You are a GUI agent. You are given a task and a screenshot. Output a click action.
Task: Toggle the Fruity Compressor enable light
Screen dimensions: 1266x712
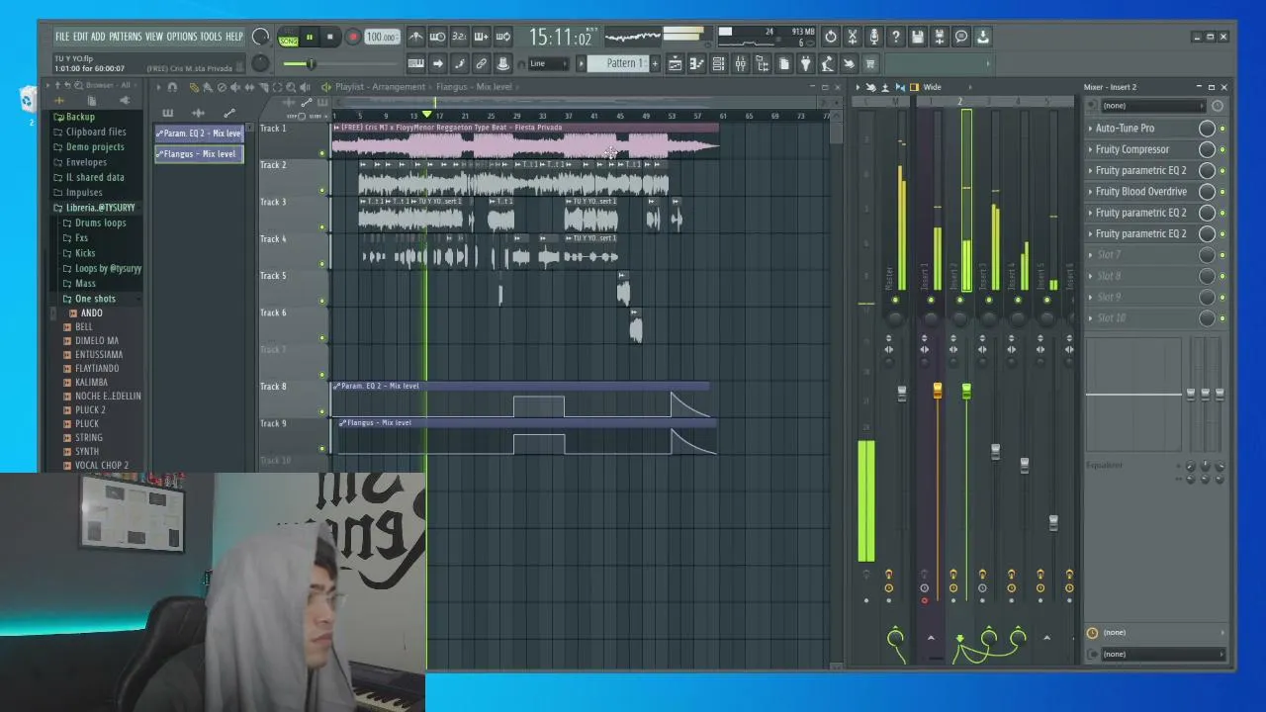click(x=1222, y=149)
